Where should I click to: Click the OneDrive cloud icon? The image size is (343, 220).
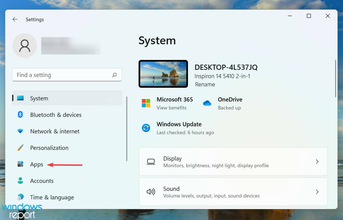click(x=207, y=103)
